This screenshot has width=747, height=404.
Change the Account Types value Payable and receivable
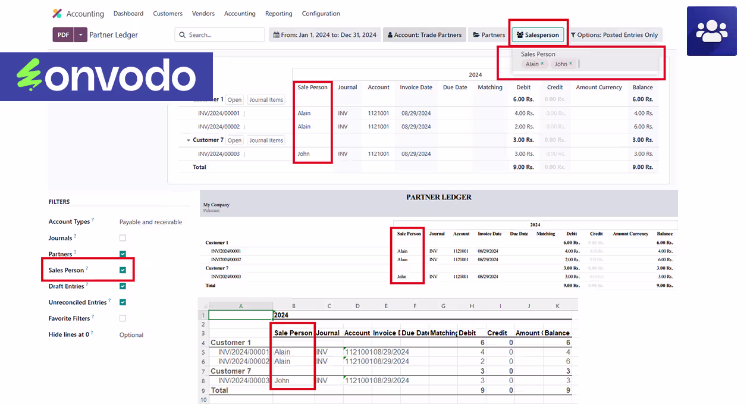point(150,222)
